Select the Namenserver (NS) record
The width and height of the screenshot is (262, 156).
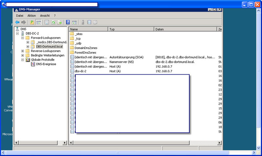122,62
